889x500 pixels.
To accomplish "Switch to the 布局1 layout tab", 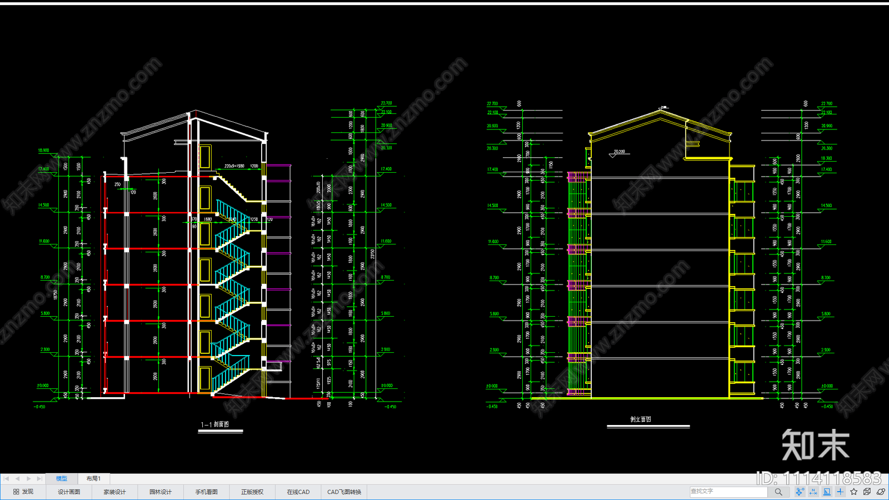I will [x=93, y=478].
